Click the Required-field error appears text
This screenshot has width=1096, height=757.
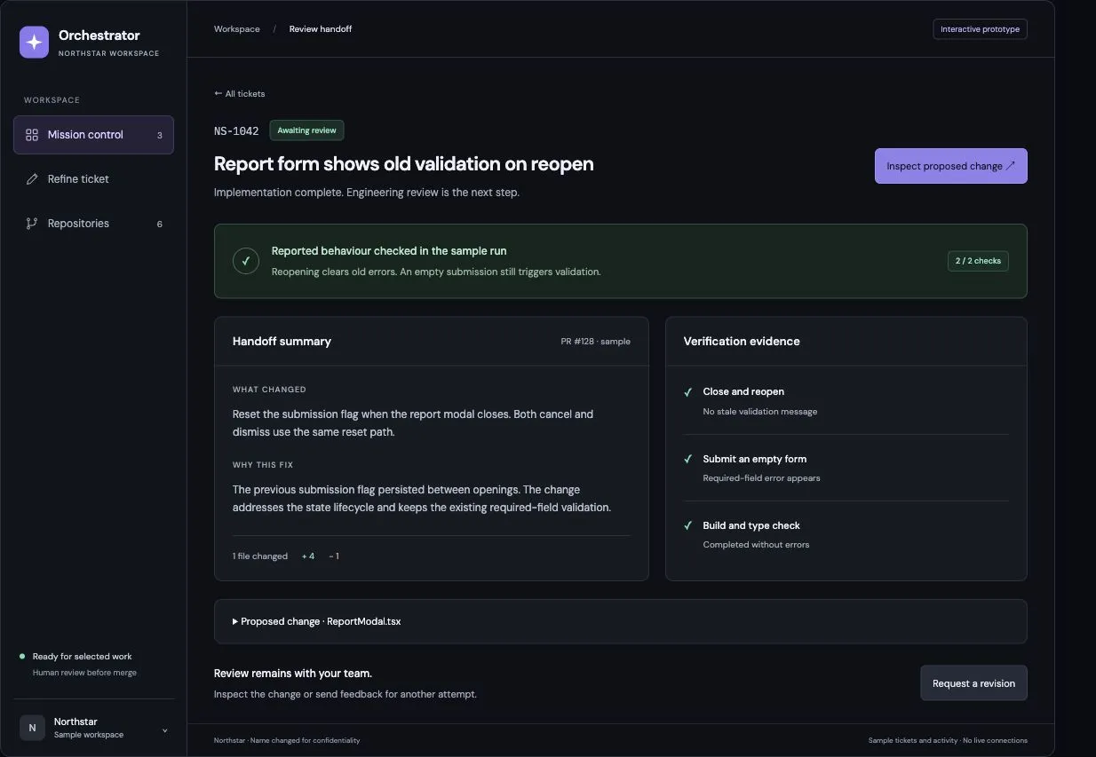762,478
